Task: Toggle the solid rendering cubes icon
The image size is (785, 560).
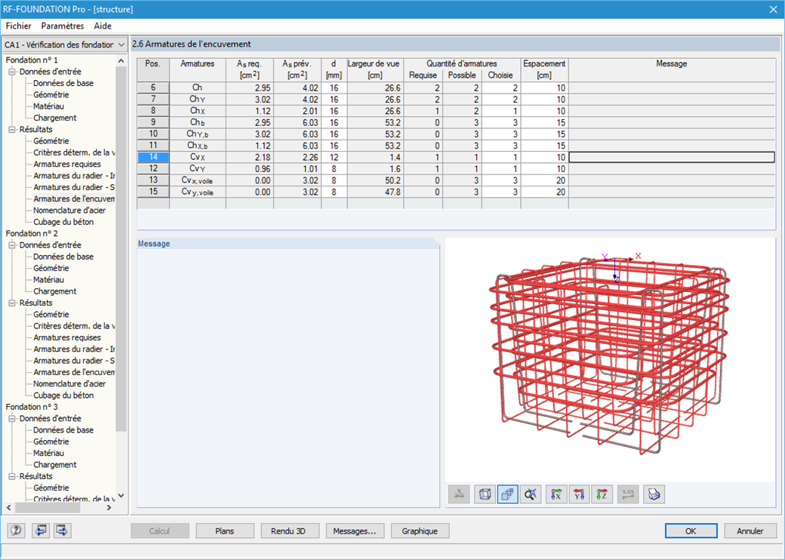Action: (508, 494)
